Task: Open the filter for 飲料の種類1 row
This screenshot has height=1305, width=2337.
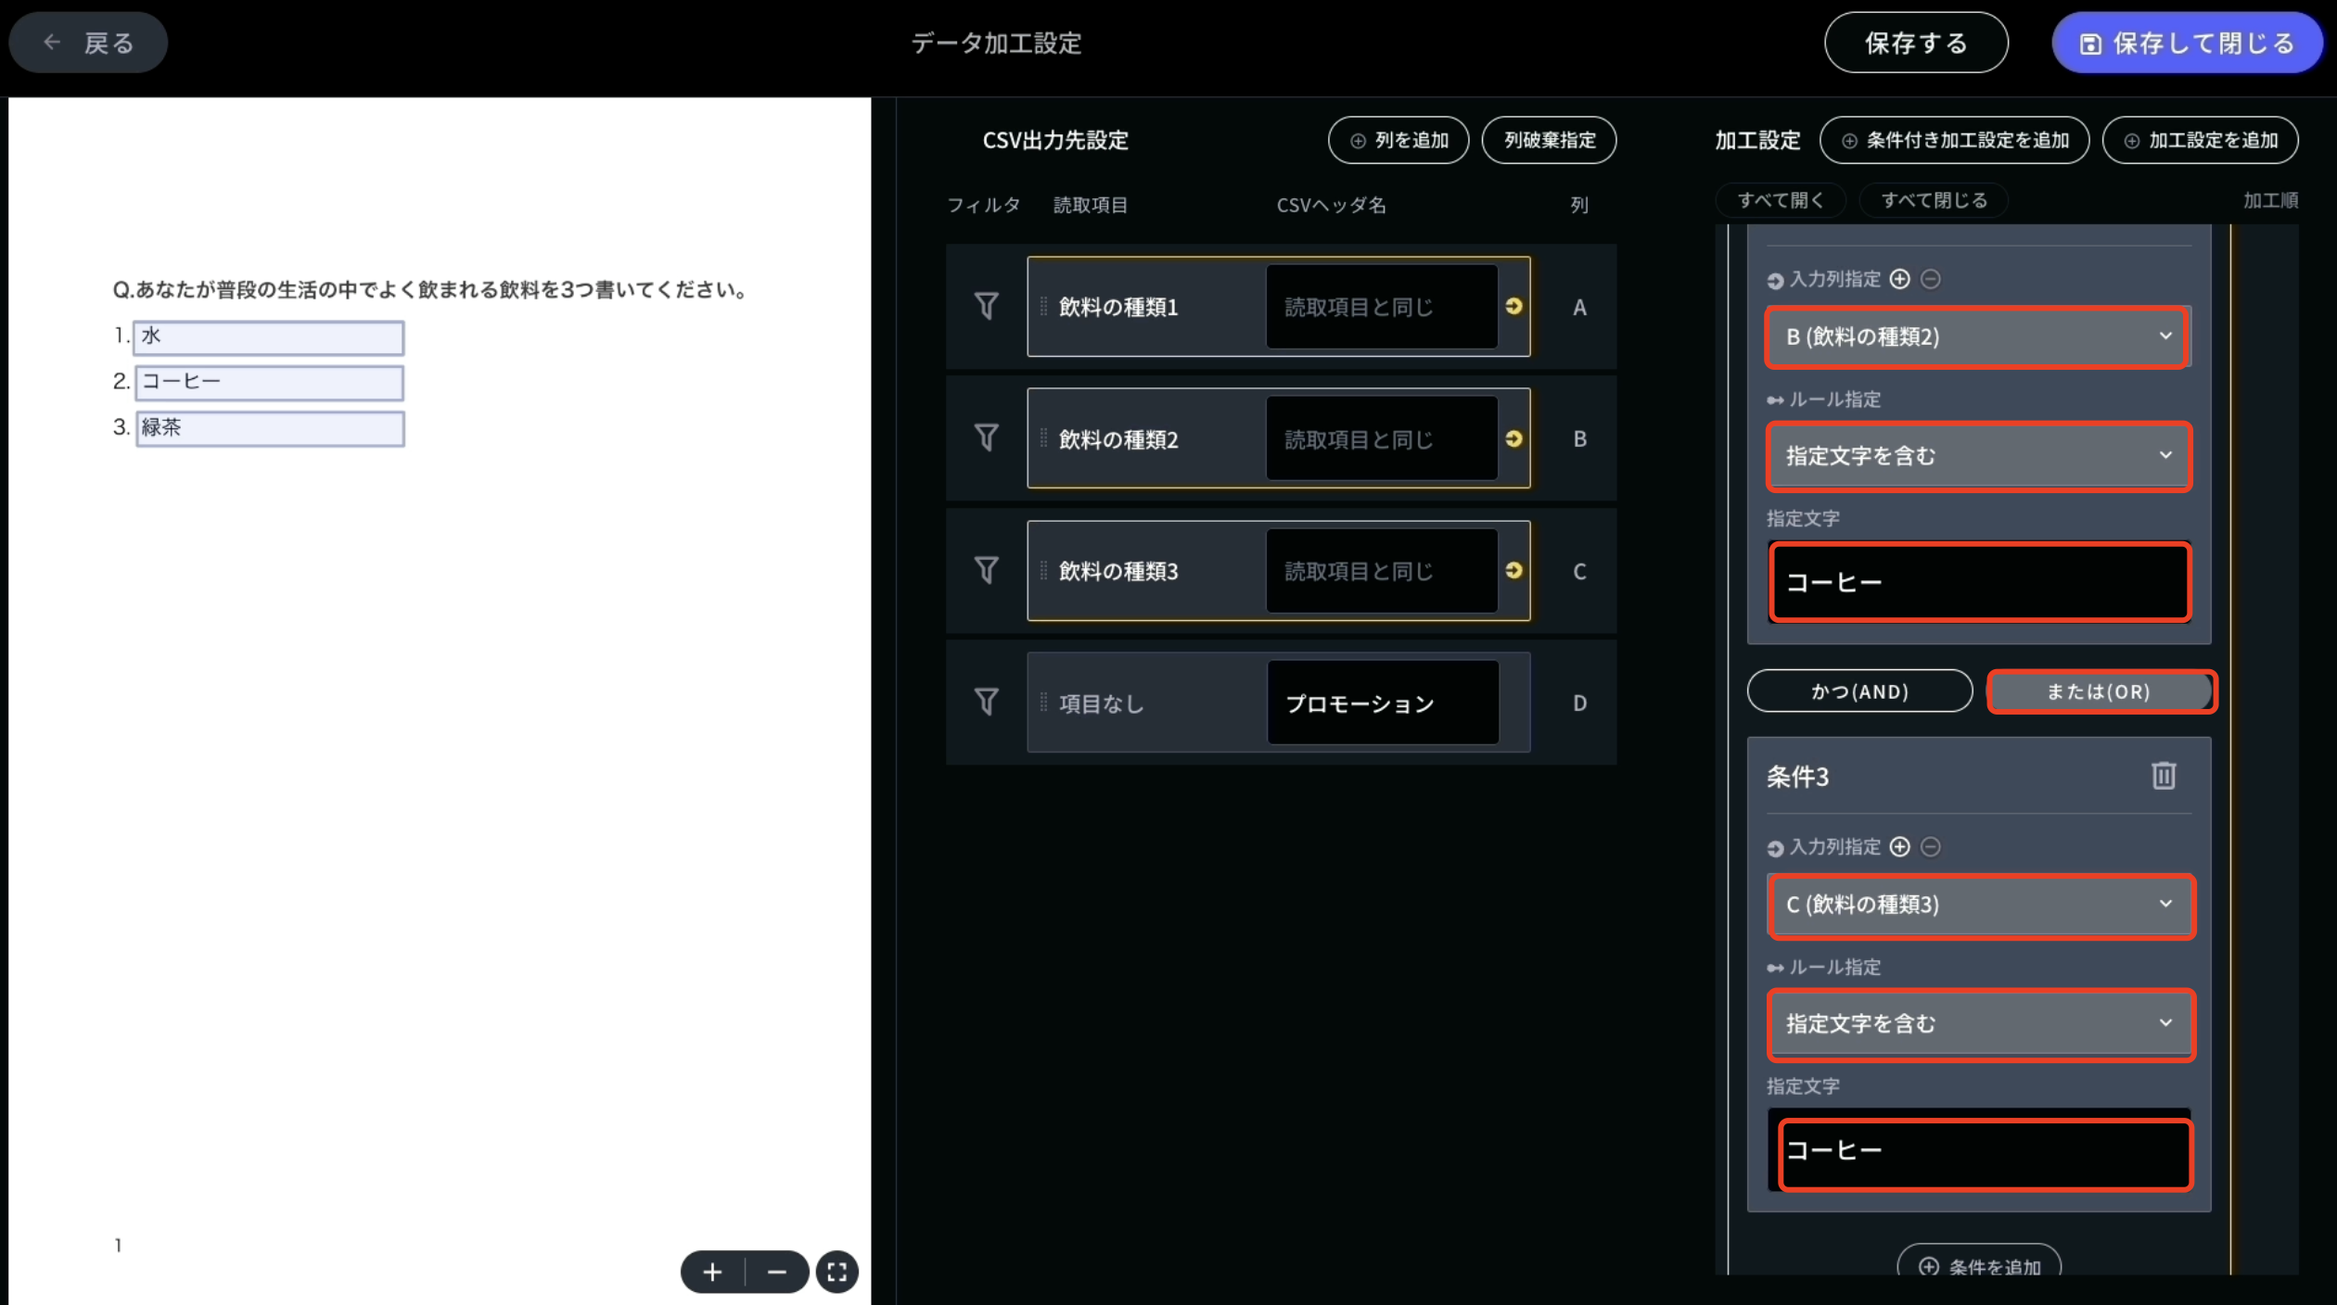Action: [987, 307]
